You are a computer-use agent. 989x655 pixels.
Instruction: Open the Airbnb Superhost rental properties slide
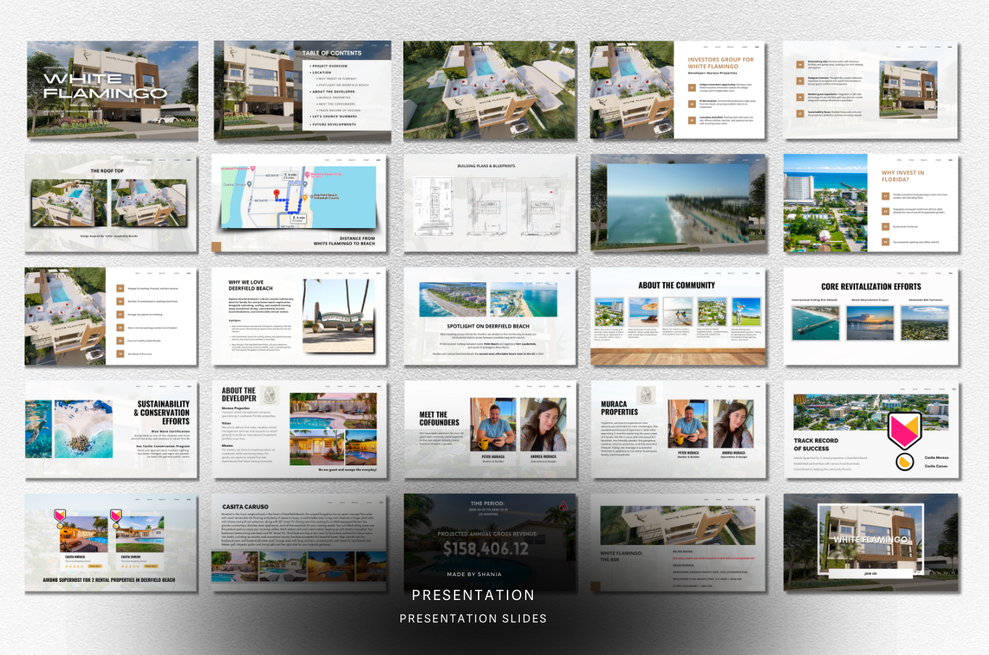111,543
